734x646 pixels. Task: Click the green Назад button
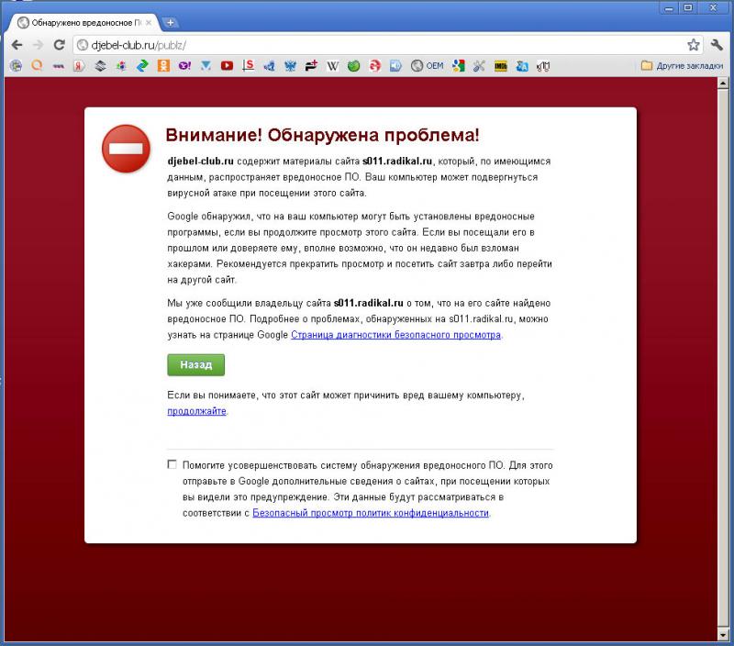pos(195,364)
